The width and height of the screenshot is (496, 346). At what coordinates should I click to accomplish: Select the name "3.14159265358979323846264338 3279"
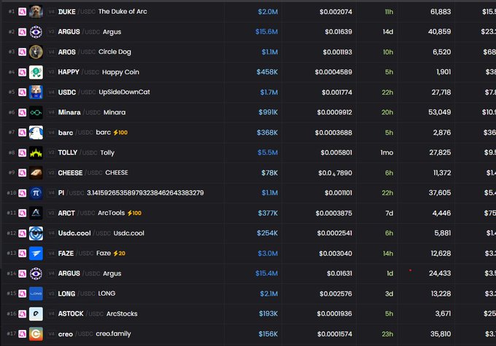click(145, 193)
